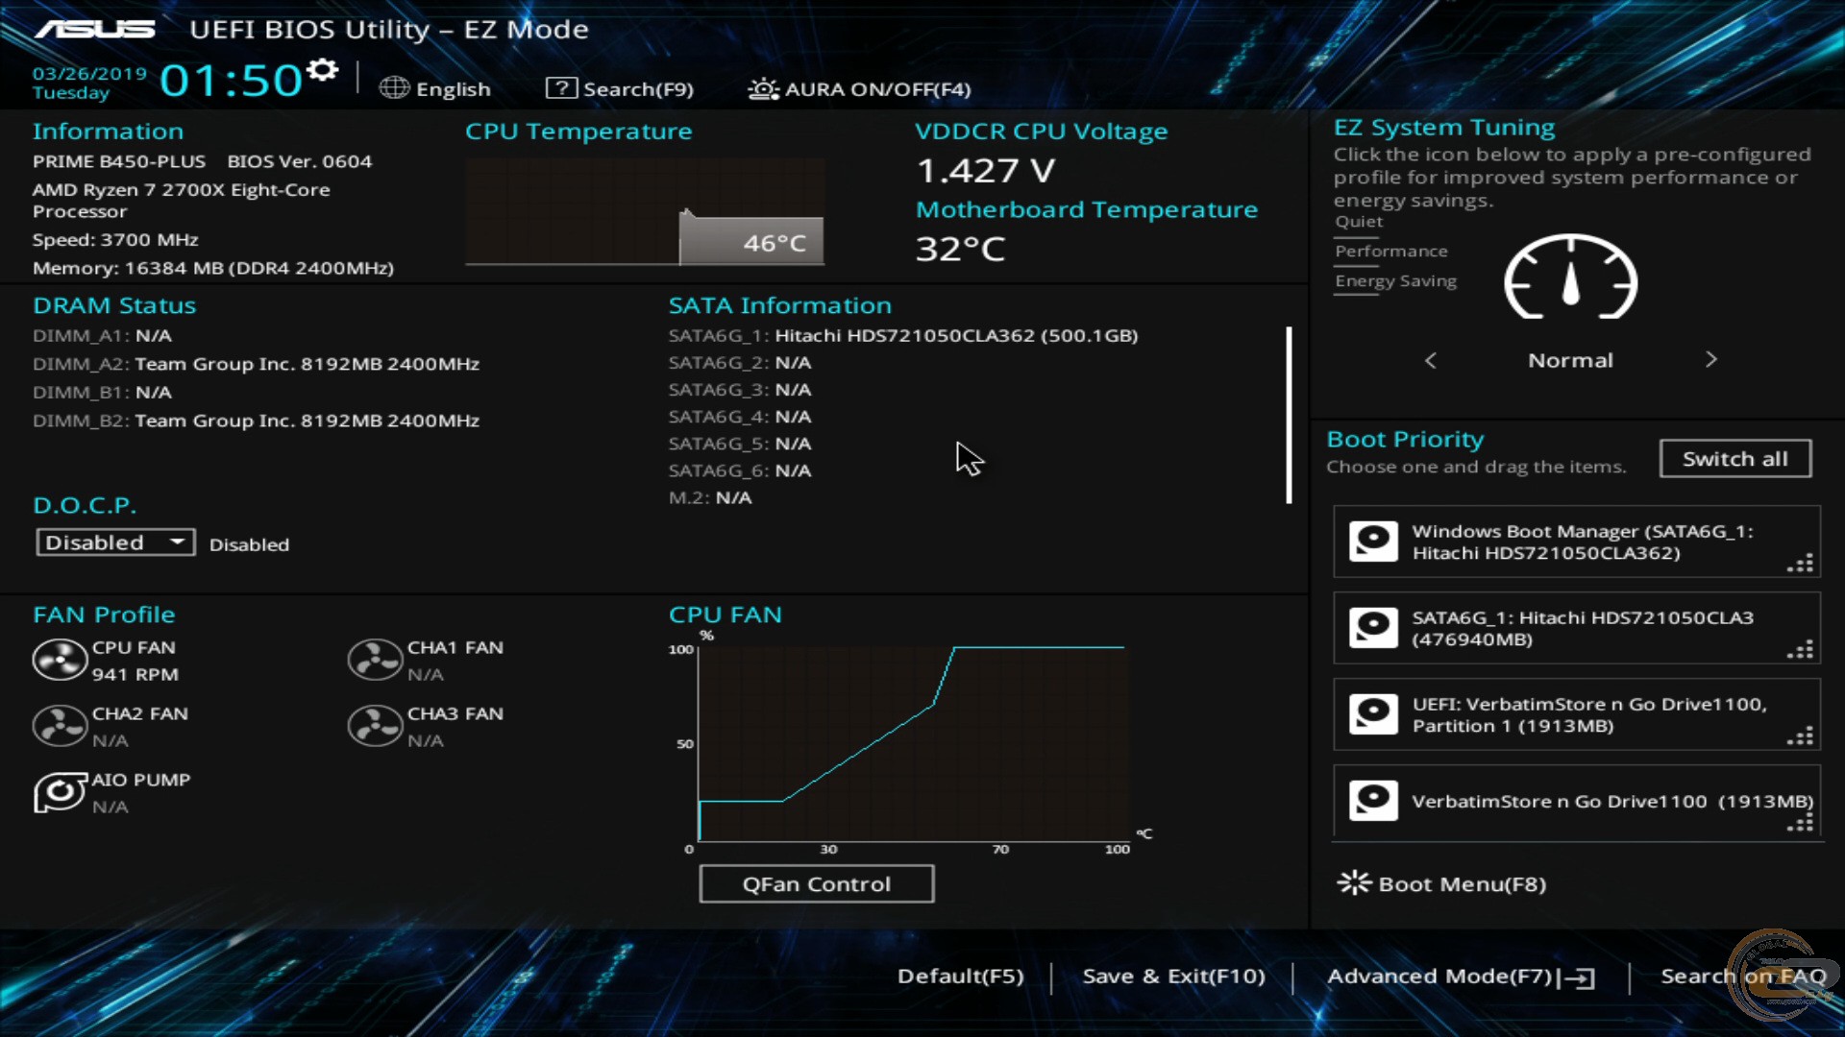Click the CHA3 FAN icon

click(375, 726)
